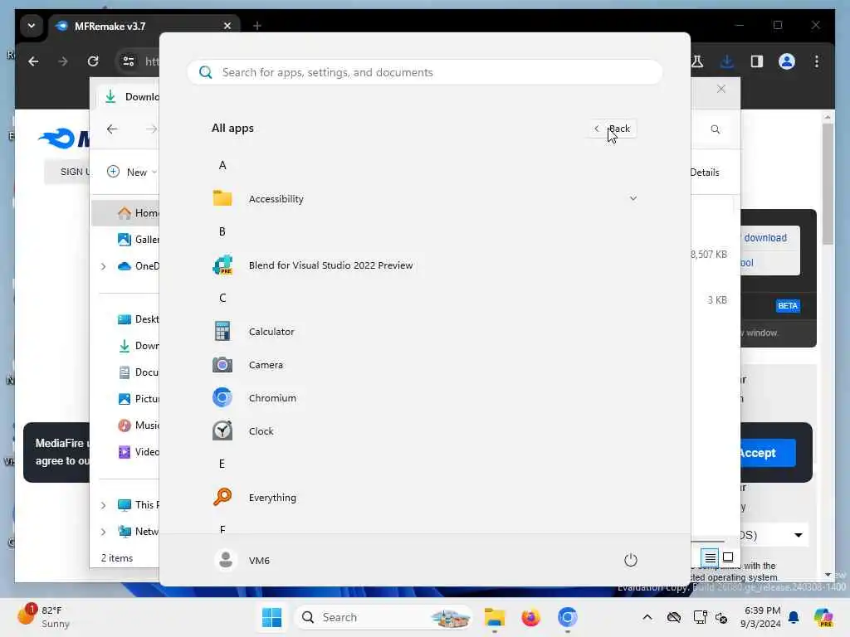Jump to letter C header
Viewport: 850px width, 637px height.
[222, 298]
